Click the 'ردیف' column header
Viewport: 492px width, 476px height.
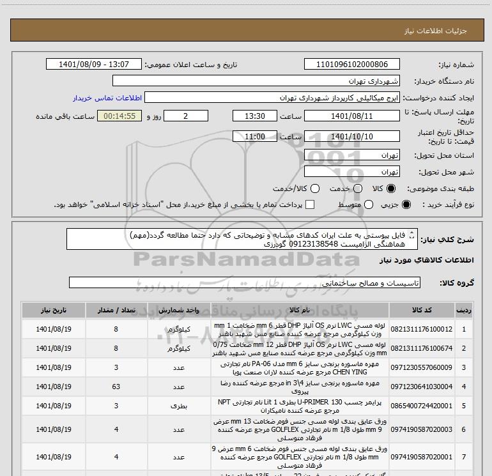(463, 310)
